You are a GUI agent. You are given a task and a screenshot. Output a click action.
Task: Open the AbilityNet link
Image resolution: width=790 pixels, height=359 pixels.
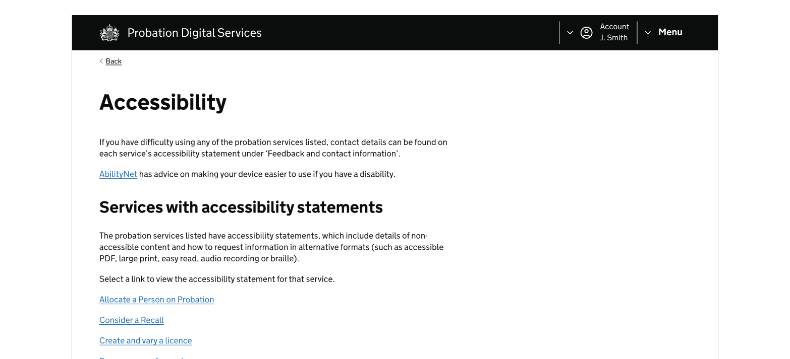[x=118, y=174]
